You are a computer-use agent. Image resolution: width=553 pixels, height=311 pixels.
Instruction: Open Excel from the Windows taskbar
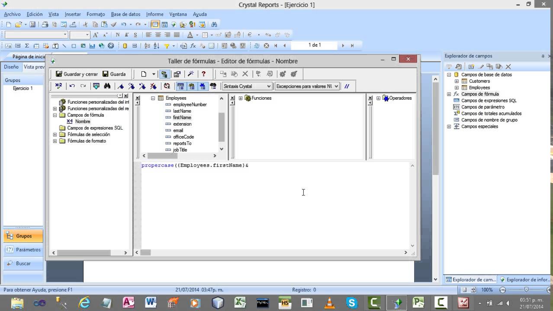pyautogui.click(x=240, y=302)
